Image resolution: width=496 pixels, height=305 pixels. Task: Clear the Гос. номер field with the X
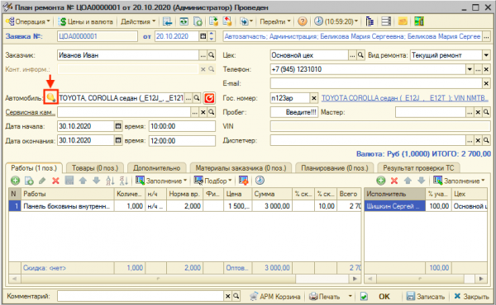tap(313, 98)
